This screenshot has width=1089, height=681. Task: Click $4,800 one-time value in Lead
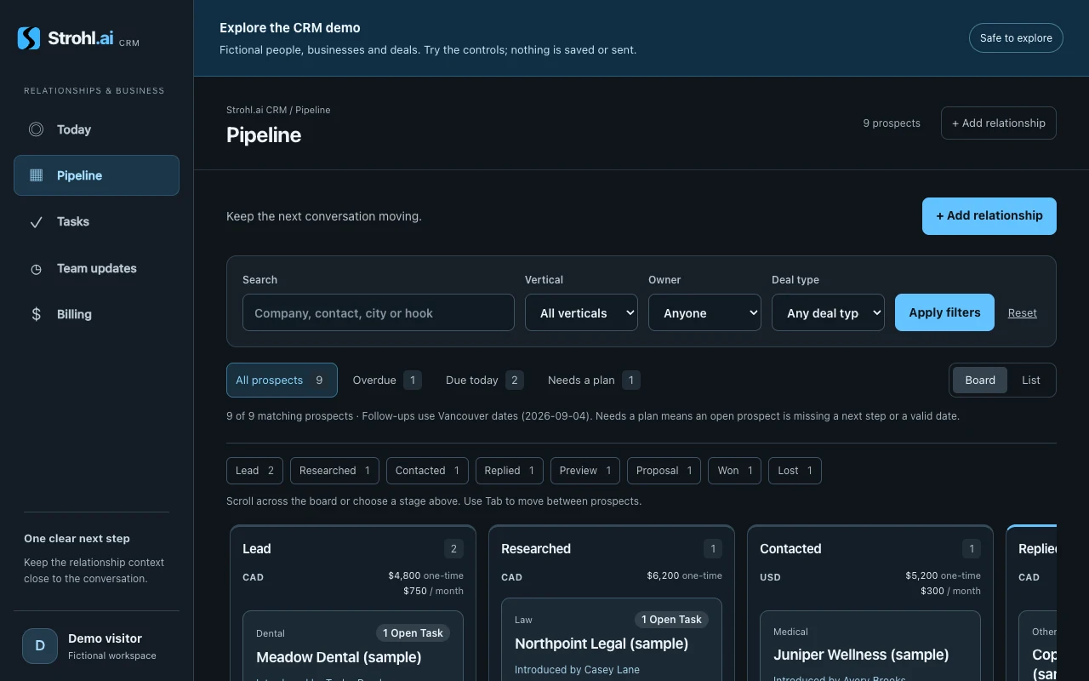point(425,575)
